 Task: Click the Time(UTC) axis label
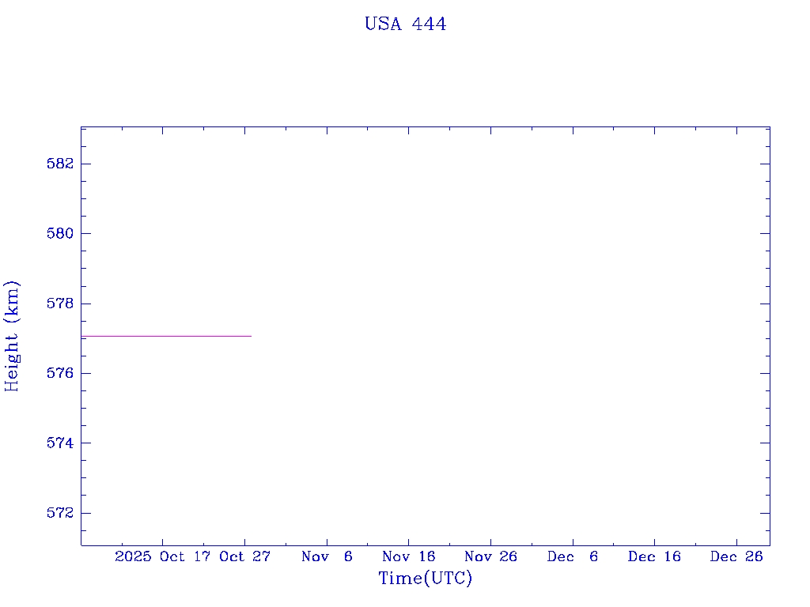coord(425,579)
